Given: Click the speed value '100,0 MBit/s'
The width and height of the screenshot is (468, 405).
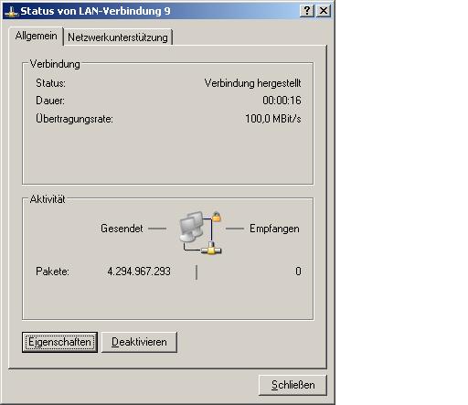Looking at the screenshot, I should tap(273, 119).
